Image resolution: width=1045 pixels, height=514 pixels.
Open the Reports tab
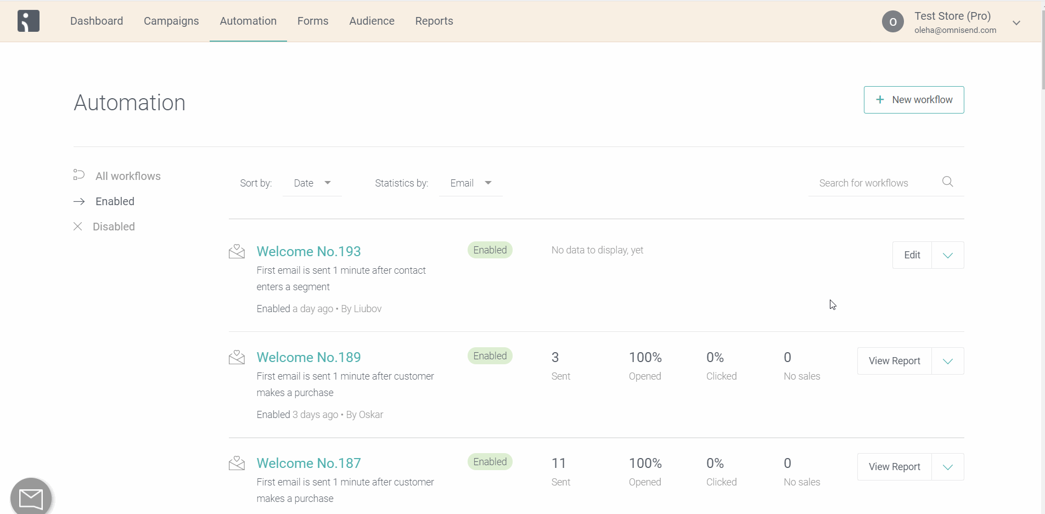(x=434, y=21)
